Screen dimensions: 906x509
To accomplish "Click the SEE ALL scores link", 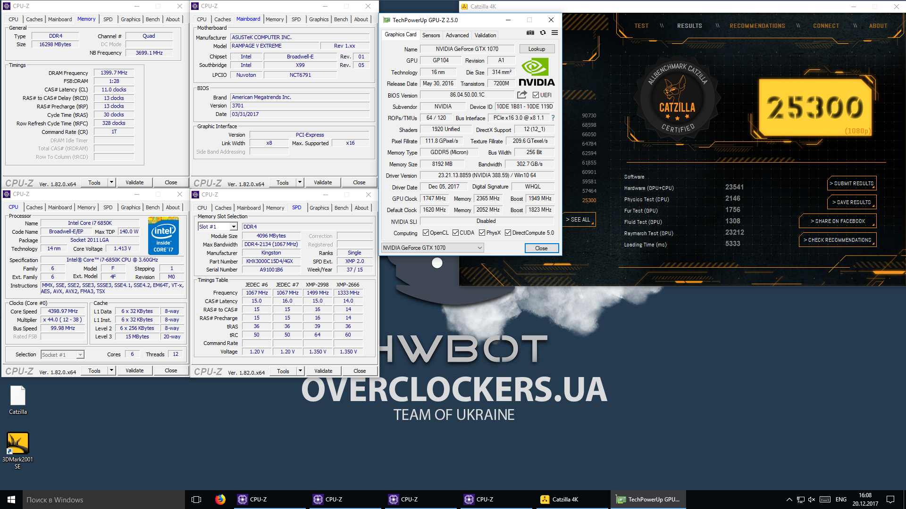I will coord(578,220).
